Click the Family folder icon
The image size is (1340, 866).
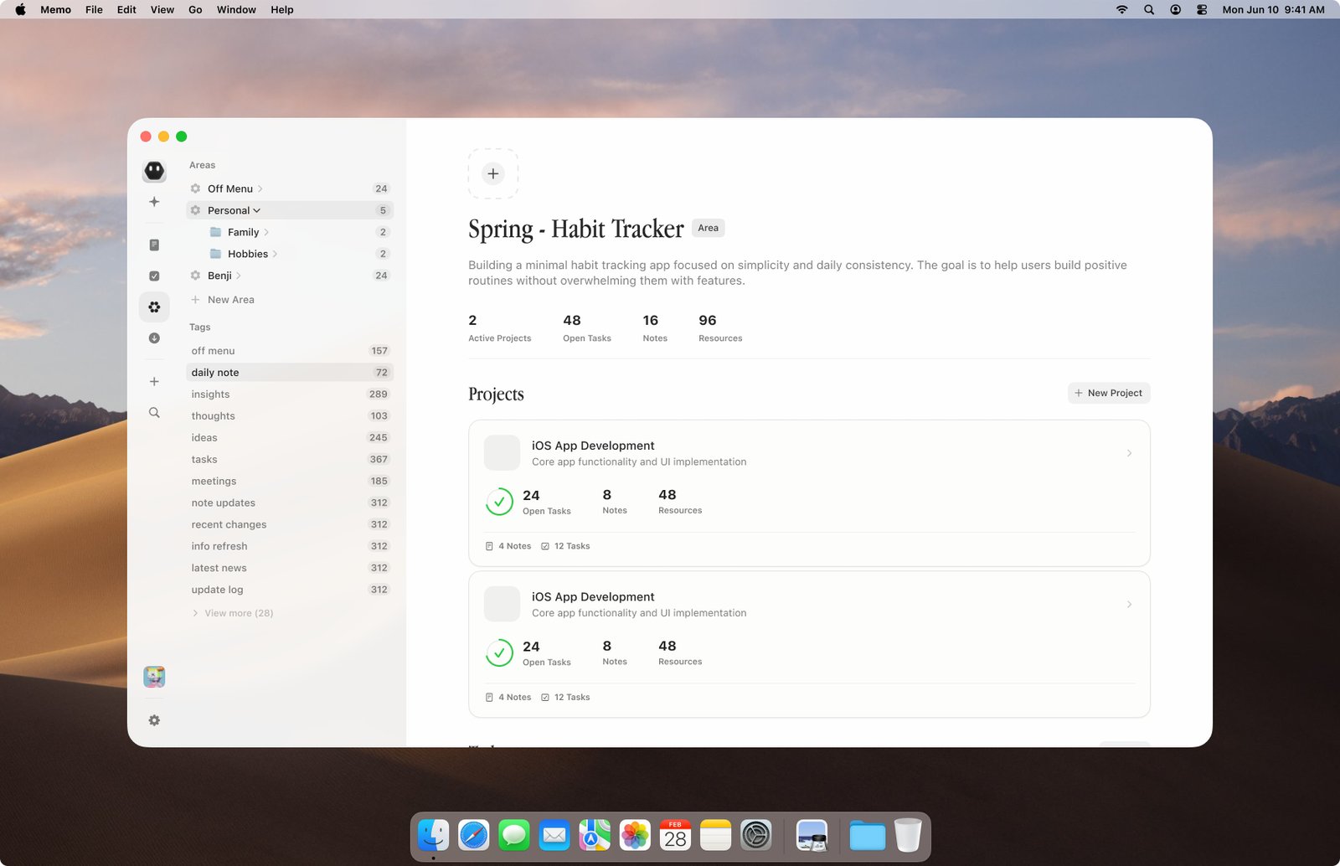pos(215,232)
